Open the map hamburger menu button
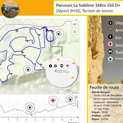 point(75,32)
